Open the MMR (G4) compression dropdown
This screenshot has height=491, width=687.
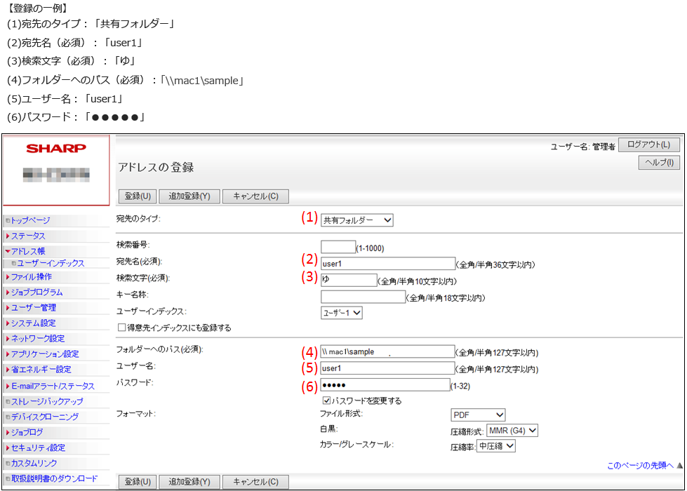512,430
